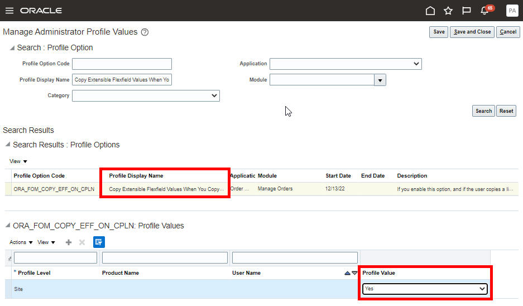
Task: Click Product Name filter field
Action: coord(165,257)
